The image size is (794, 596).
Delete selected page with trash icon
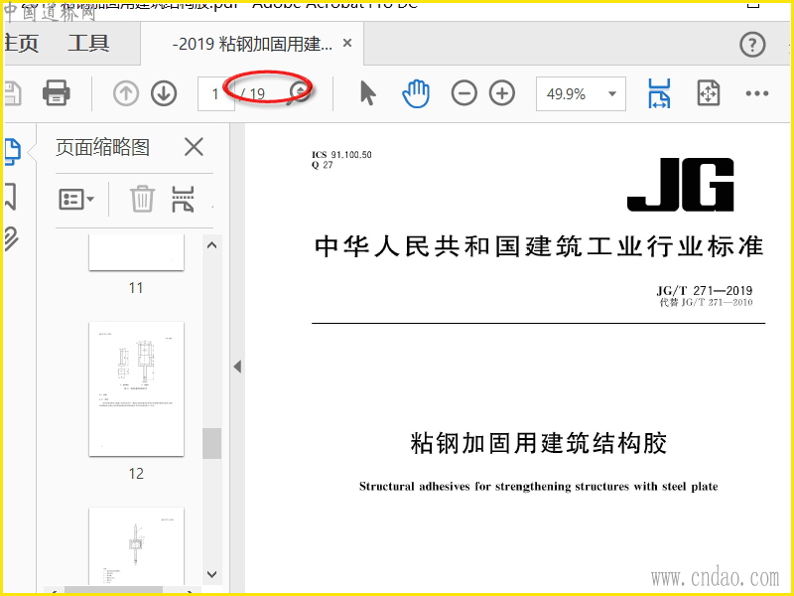[142, 199]
